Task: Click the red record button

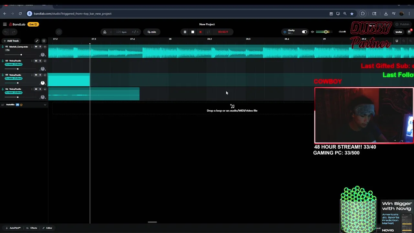Action: click(x=200, y=32)
